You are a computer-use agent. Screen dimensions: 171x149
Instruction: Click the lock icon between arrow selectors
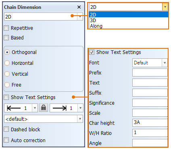[x=44, y=108]
